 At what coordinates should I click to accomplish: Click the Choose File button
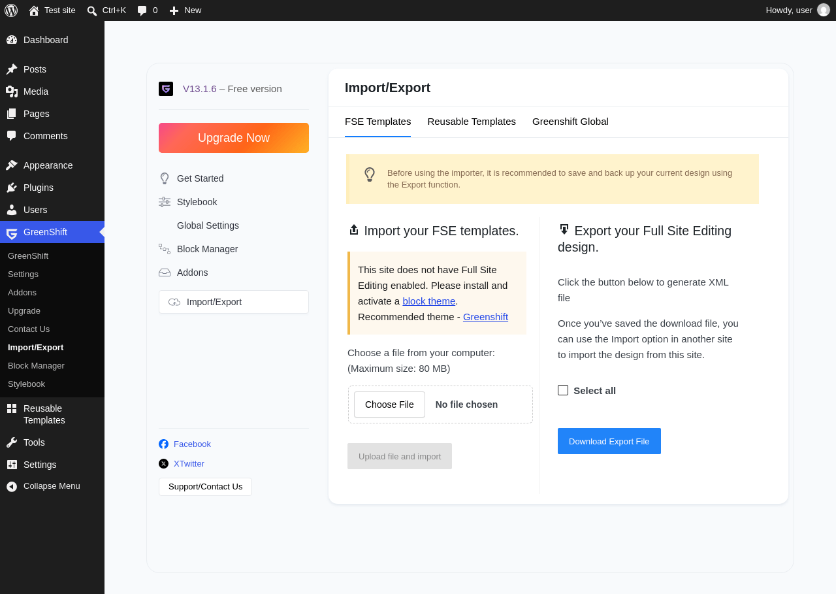coord(389,404)
